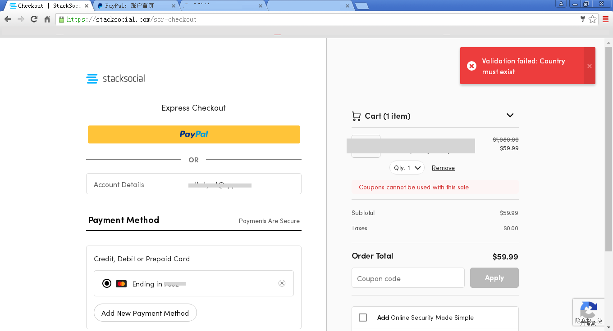This screenshot has width=613, height=331.
Task: Collapse the Cart (1 item) section
Action: pos(510,116)
